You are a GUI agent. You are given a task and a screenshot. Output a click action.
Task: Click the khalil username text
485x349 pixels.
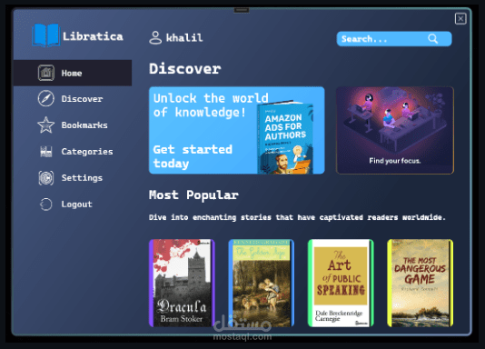184,38
